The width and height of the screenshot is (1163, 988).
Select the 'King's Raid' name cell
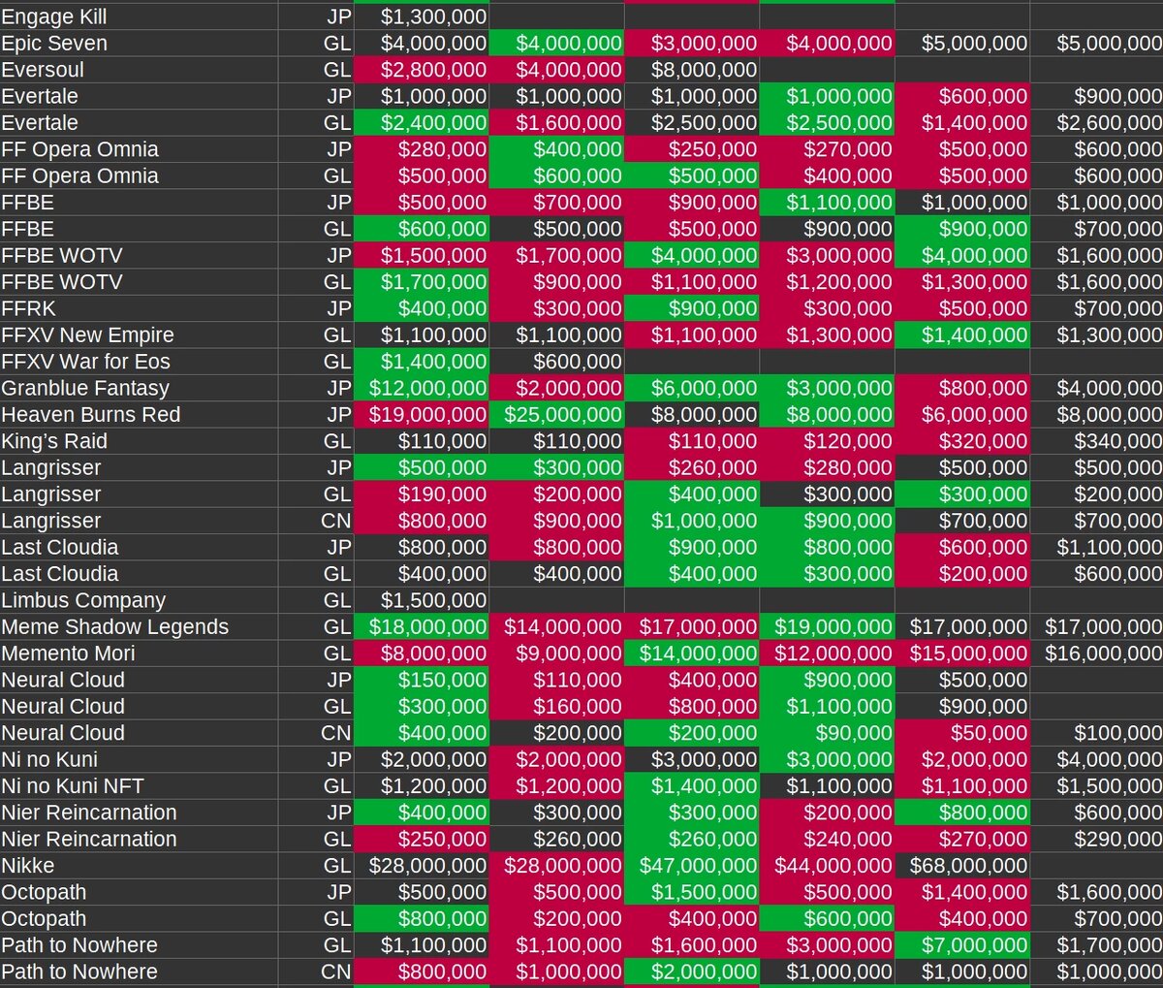pyautogui.click(x=139, y=440)
